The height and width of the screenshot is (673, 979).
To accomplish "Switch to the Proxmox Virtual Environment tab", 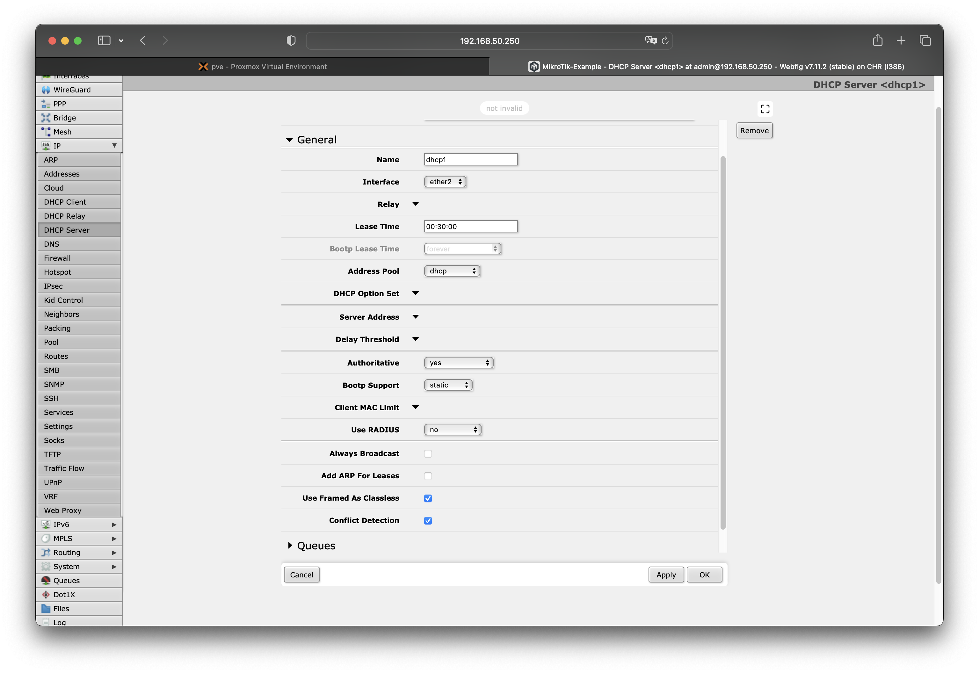I will pyautogui.click(x=263, y=67).
